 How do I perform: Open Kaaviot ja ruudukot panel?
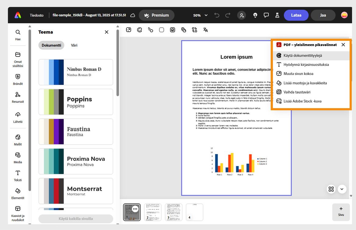[x=18, y=214]
